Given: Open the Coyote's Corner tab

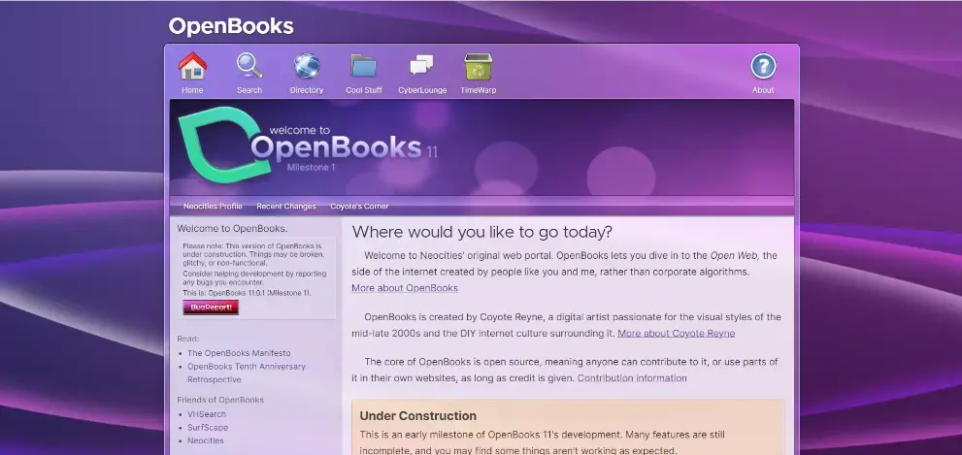Looking at the screenshot, I should pos(359,206).
